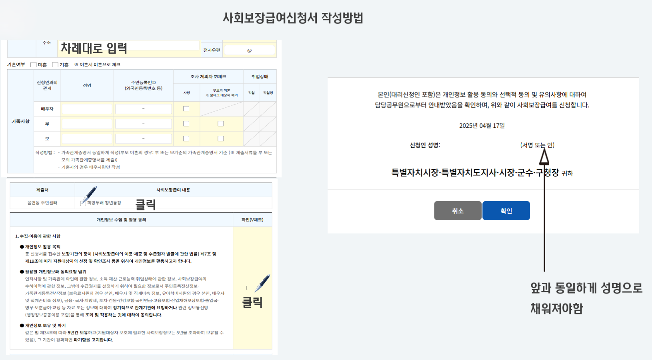
Task: Click the 개인정보 수집 및 활용 동의 header
Action: [121, 220]
